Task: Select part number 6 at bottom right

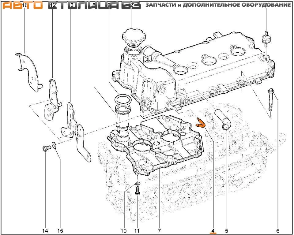Action: click(278, 230)
